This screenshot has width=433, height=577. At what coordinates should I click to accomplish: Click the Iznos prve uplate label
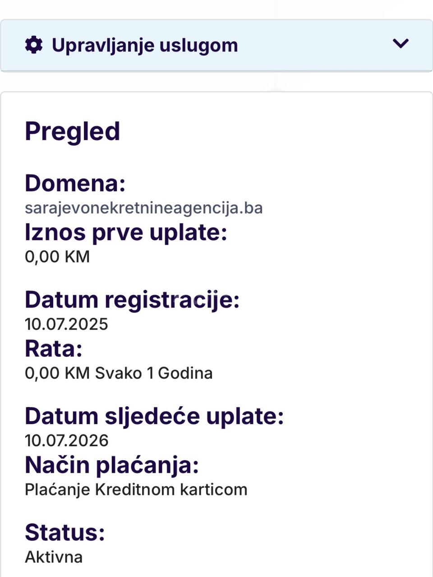click(x=126, y=233)
